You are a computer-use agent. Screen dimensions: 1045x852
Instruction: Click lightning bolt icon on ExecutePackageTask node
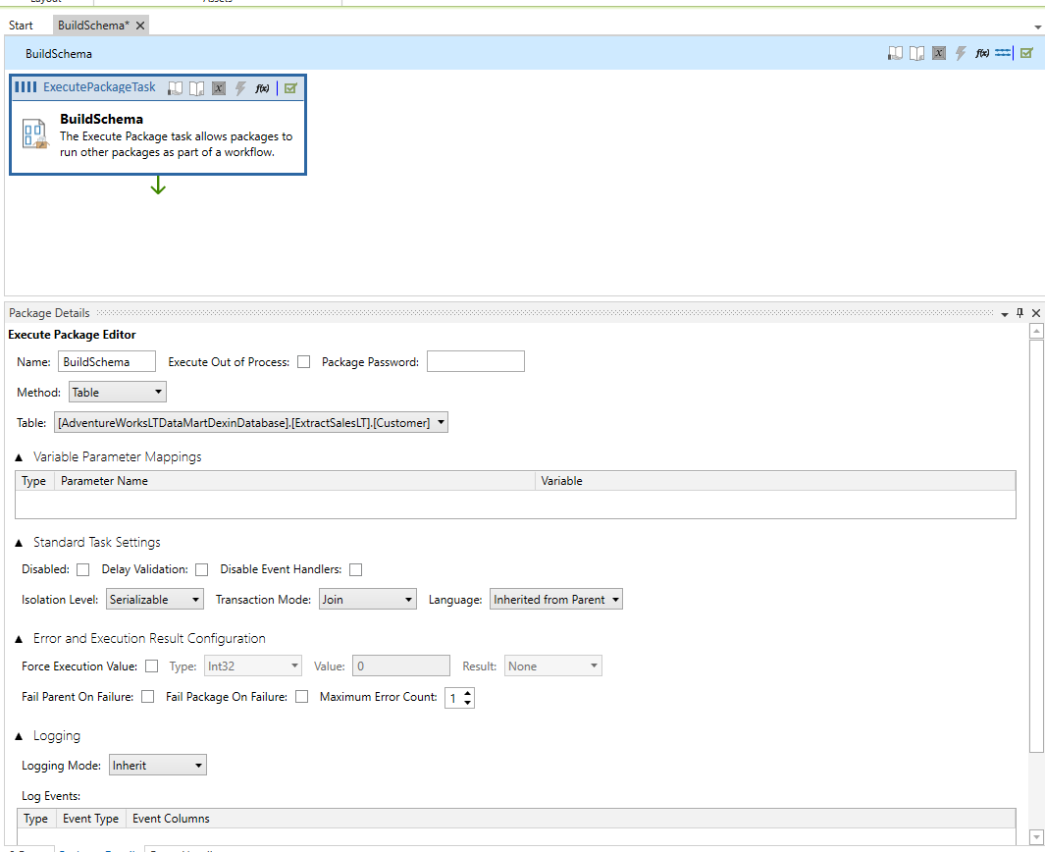[x=240, y=88]
